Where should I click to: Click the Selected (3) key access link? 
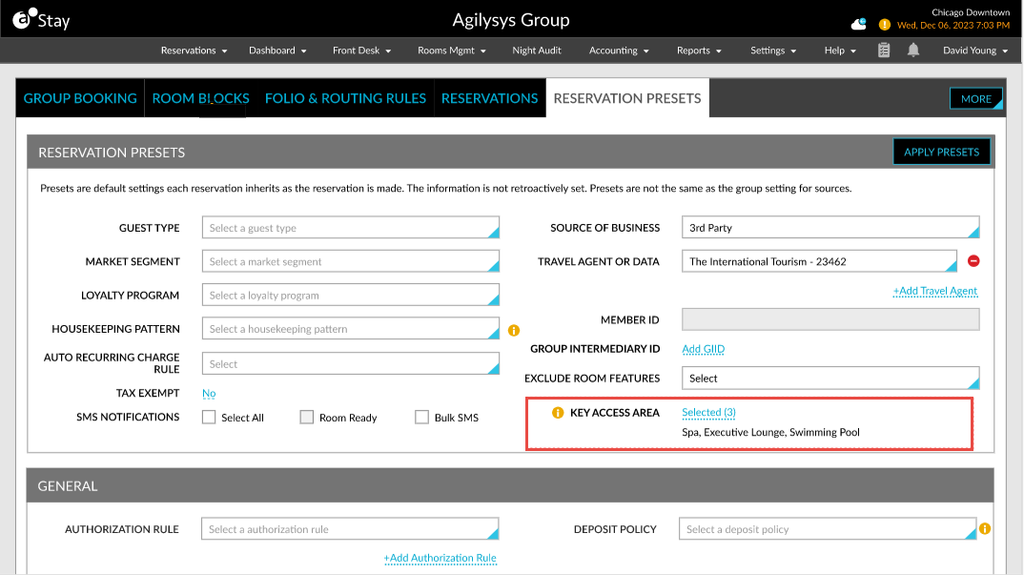click(708, 412)
